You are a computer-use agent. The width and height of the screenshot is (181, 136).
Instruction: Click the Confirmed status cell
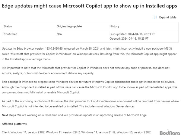point(10,34)
